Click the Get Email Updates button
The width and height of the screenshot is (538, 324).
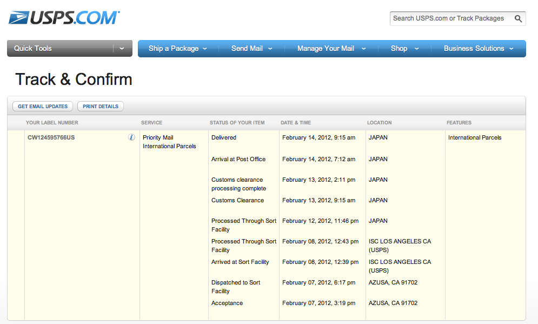tap(43, 107)
